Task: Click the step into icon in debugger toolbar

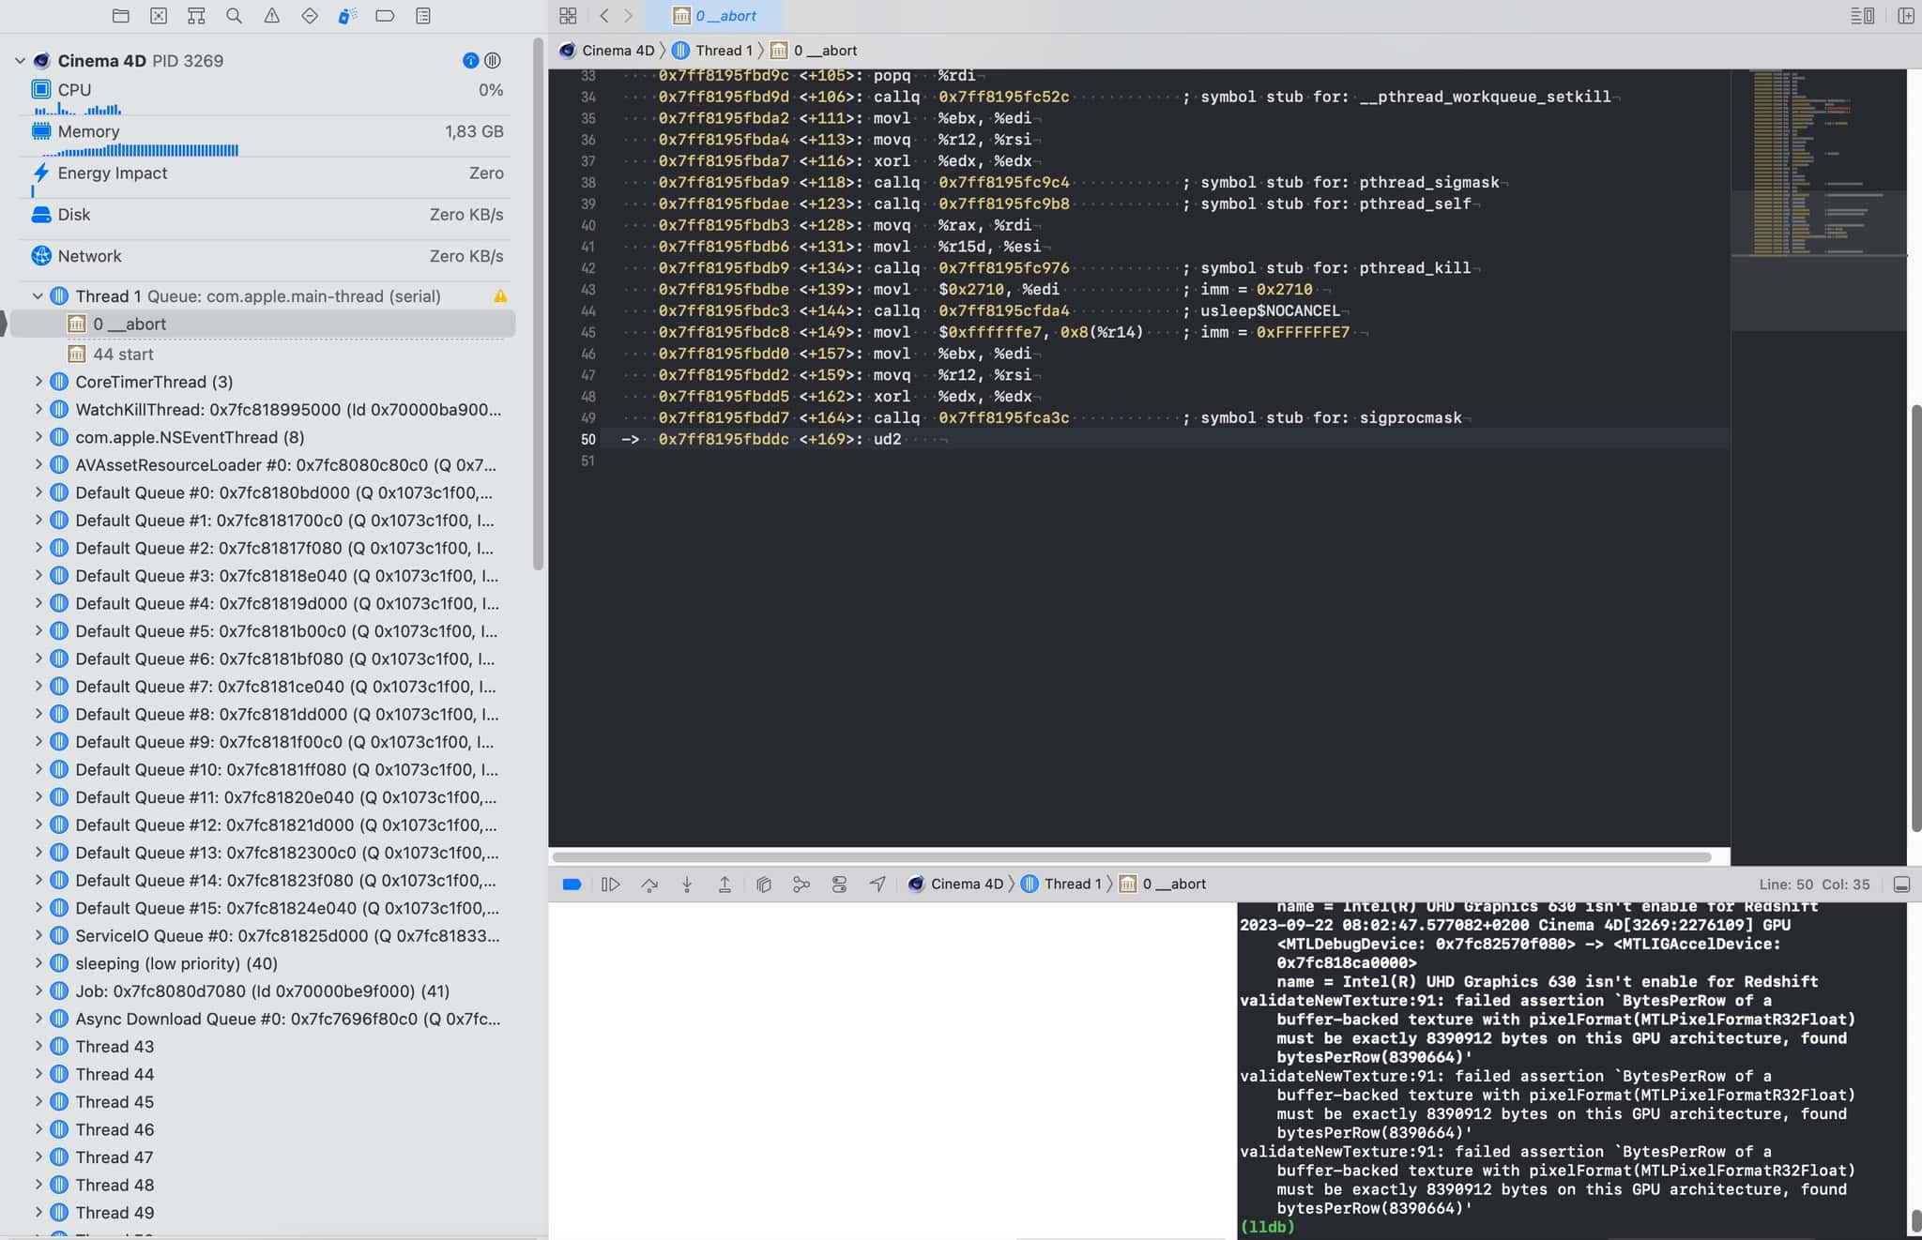Action: pyautogui.click(x=686, y=884)
